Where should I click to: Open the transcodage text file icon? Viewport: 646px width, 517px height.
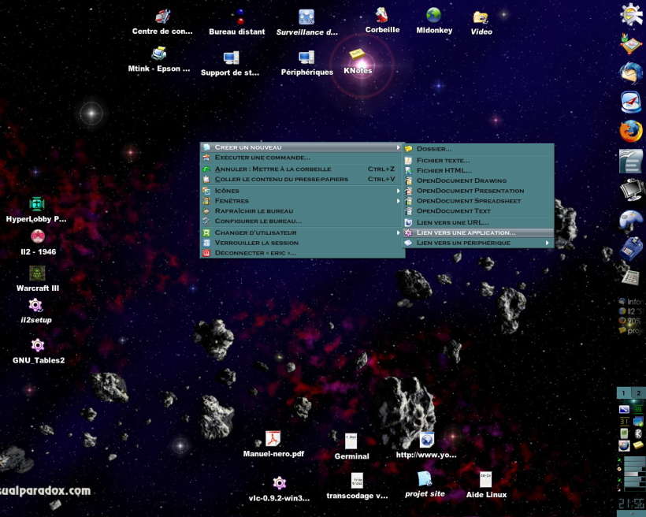tap(357, 481)
